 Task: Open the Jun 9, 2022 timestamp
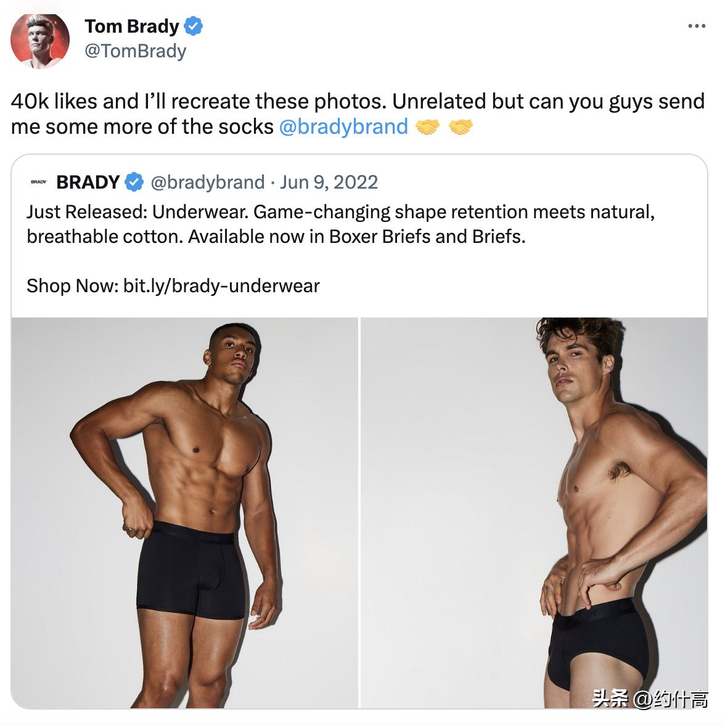(329, 182)
